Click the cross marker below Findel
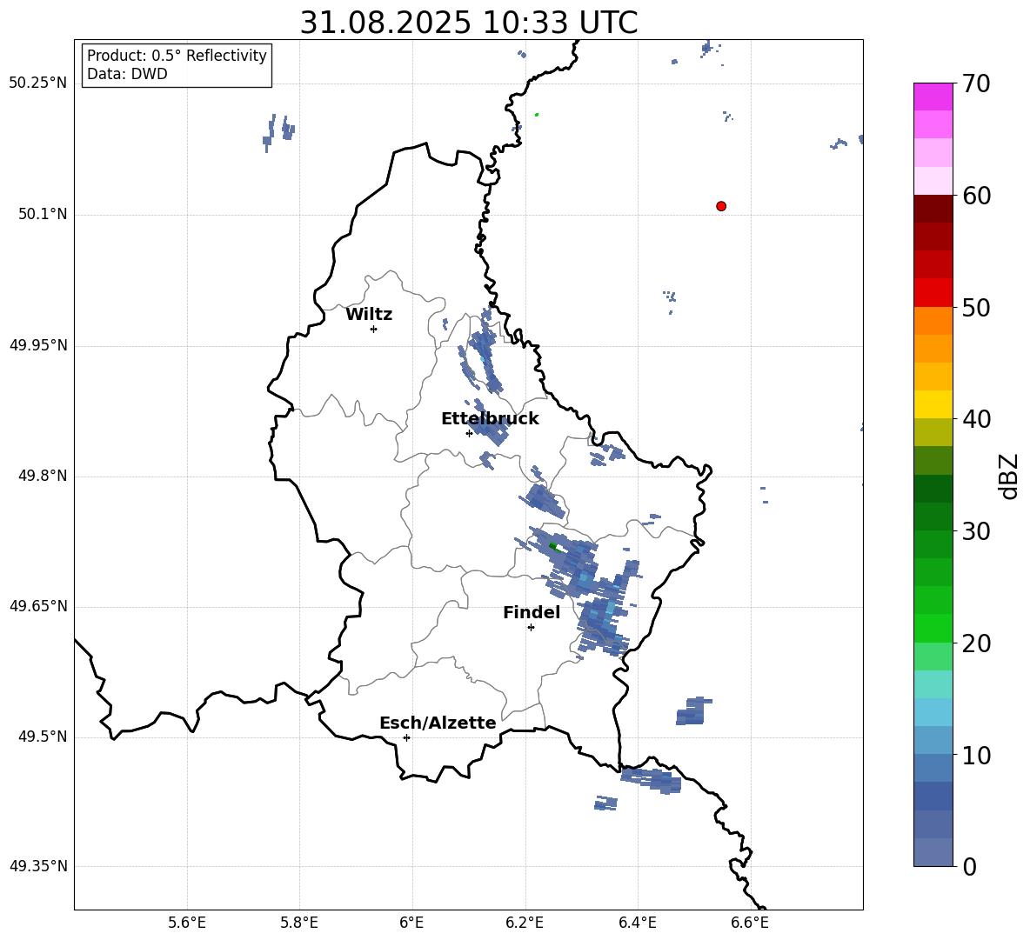The image size is (1030, 940). (531, 628)
